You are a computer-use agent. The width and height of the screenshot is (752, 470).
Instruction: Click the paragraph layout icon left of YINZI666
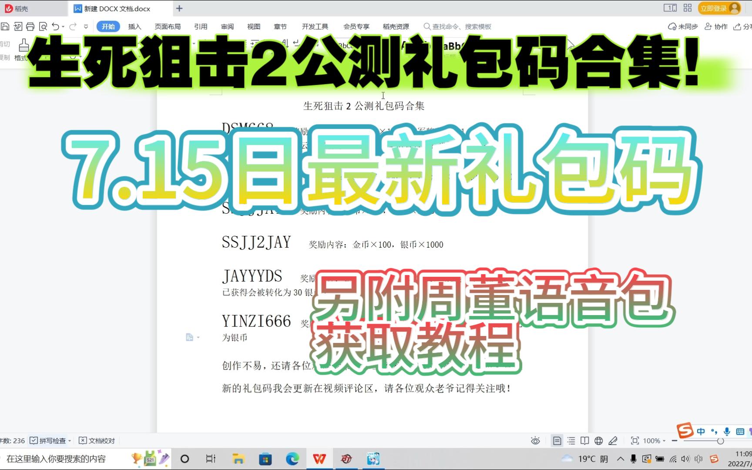pyautogui.click(x=190, y=337)
